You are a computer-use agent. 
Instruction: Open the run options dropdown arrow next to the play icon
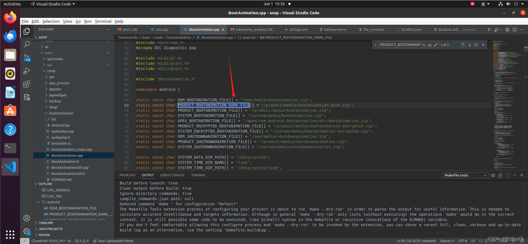tap(501, 30)
